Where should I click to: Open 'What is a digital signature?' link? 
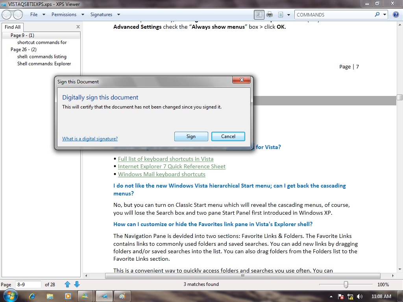[90, 139]
